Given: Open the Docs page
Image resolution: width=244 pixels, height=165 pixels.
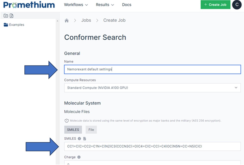Looking at the screenshot, I should 126,5.
